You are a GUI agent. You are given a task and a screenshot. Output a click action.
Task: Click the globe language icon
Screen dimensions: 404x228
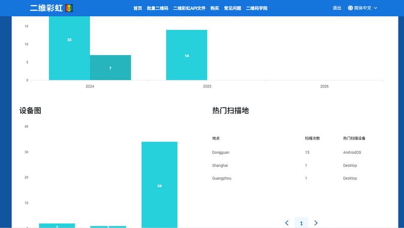click(x=350, y=8)
